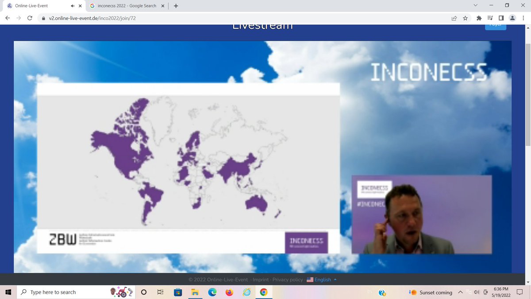Open the Windows Start menu

click(x=8, y=292)
